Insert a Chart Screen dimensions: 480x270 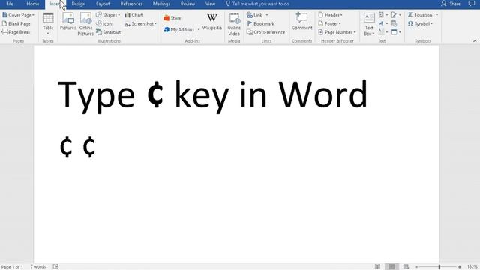pos(133,15)
